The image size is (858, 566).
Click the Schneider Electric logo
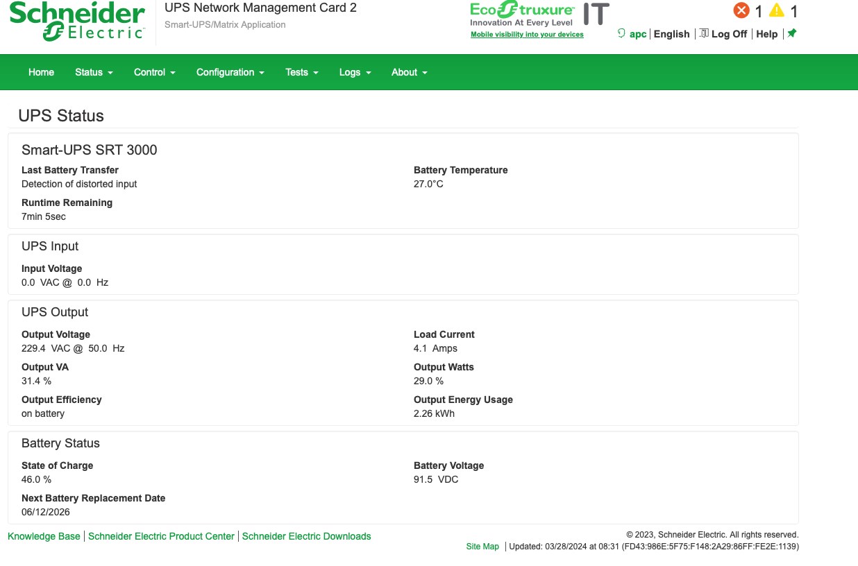coord(77,22)
